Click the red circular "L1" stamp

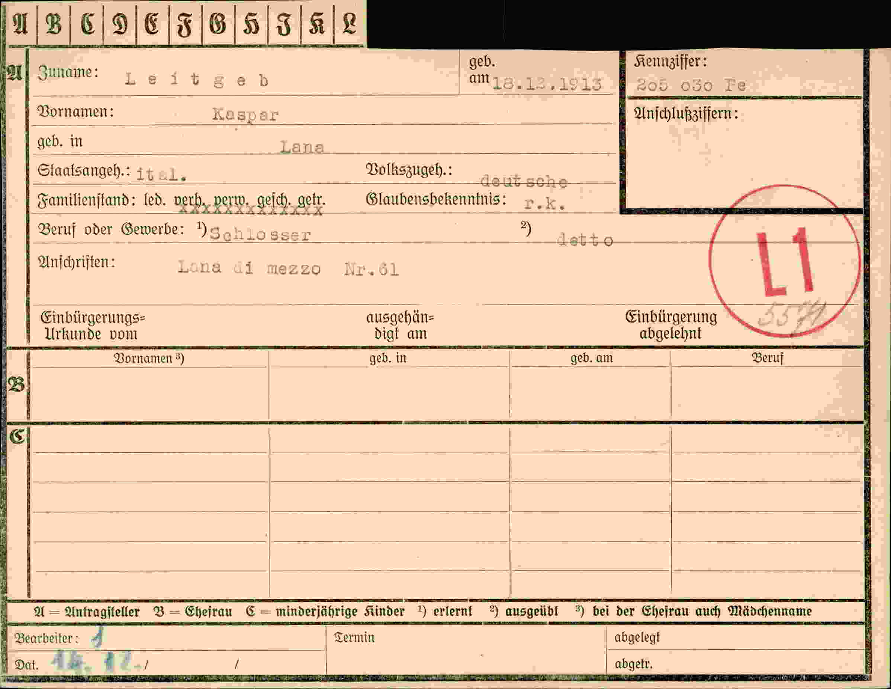tap(785, 261)
